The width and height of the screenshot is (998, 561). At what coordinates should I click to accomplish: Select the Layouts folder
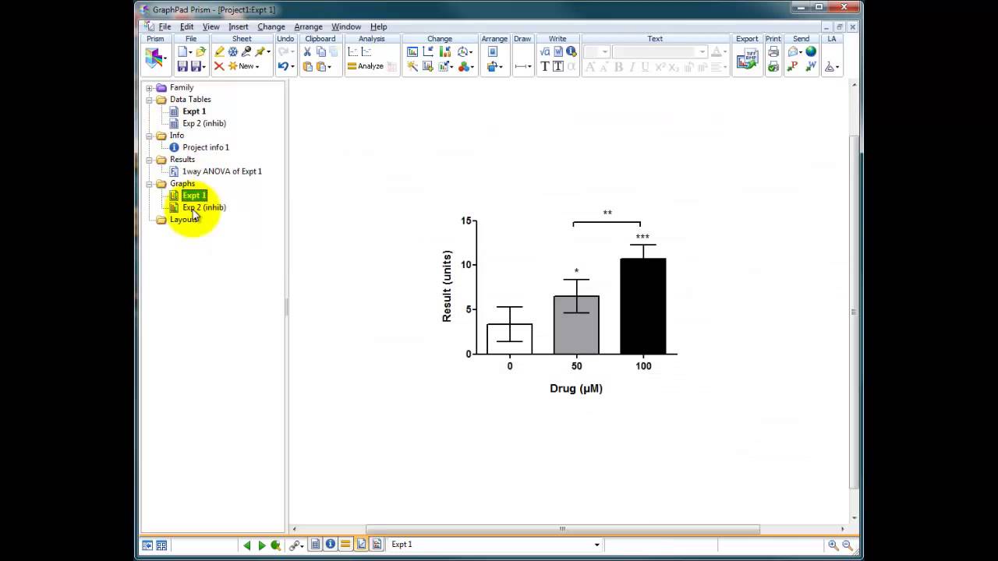tap(185, 220)
